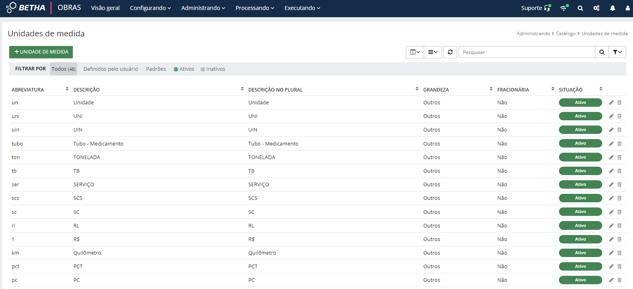Open Catálogo breadcrumb link

point(566,34)
